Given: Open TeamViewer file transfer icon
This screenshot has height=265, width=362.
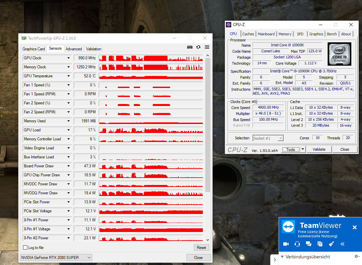Looking at the screenshot, I should tap(320, 244).
